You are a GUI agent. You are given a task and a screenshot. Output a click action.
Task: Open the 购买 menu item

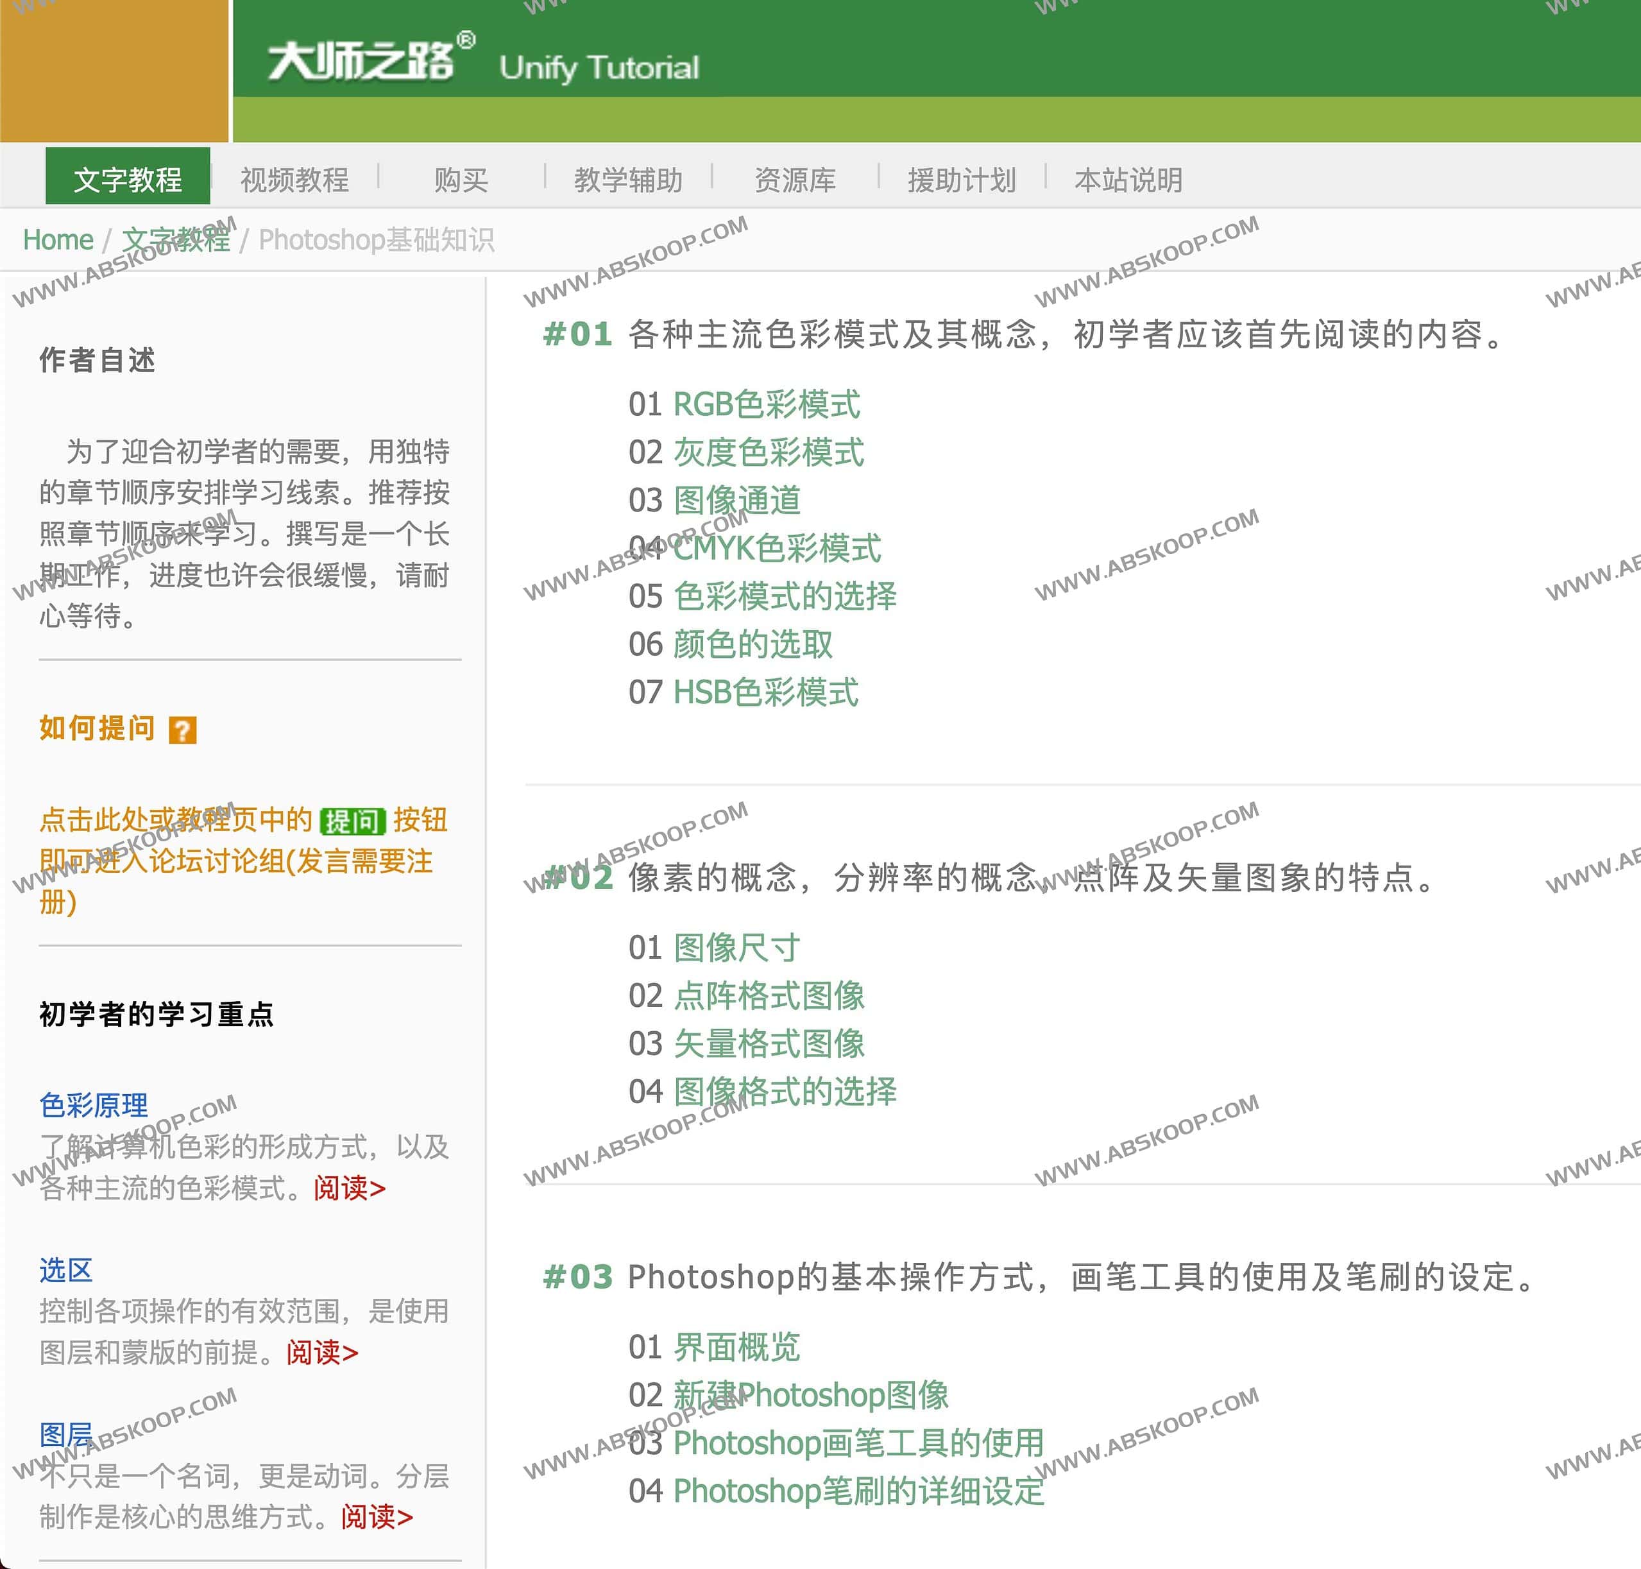tap(460, 178)
